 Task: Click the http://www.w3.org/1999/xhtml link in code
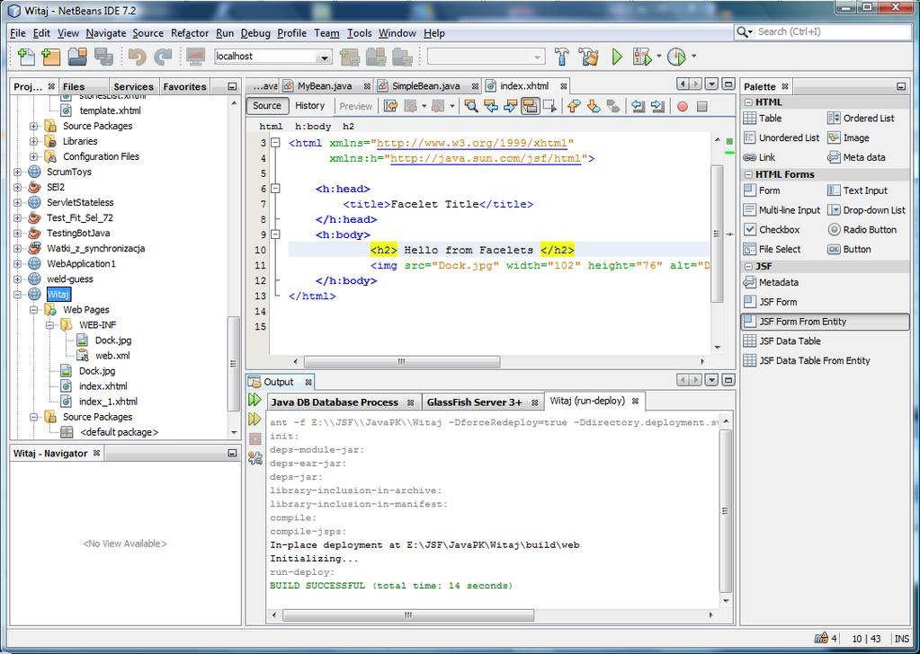point(472,143)
